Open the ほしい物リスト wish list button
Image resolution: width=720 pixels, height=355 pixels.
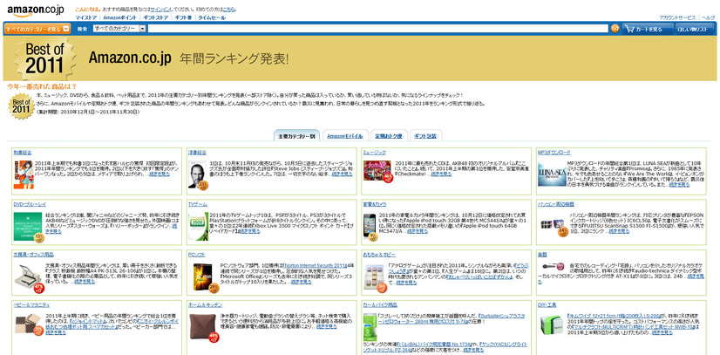pos(696,29)
